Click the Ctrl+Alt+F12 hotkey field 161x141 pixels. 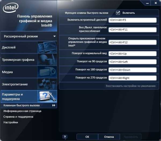pos(132,42)
